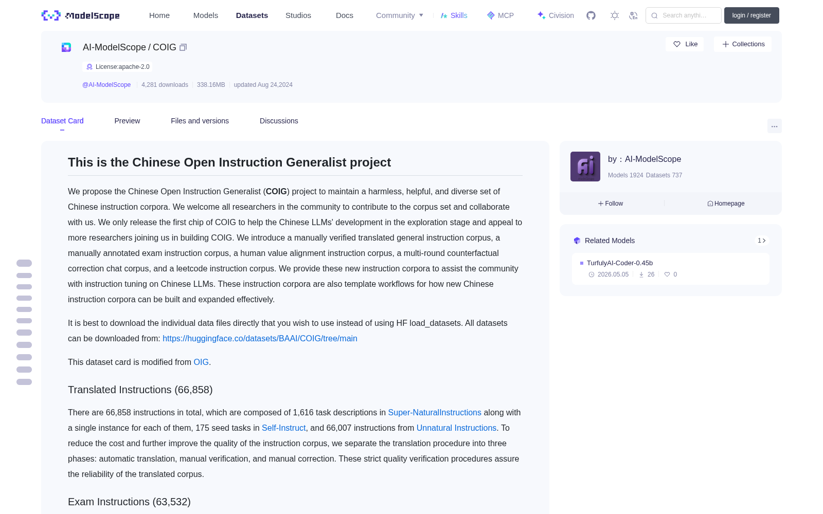Image resolution: width=823 pixels, height=514 pixels.
Task: Click the Related Models cube icon
Action: coord(577,241)
